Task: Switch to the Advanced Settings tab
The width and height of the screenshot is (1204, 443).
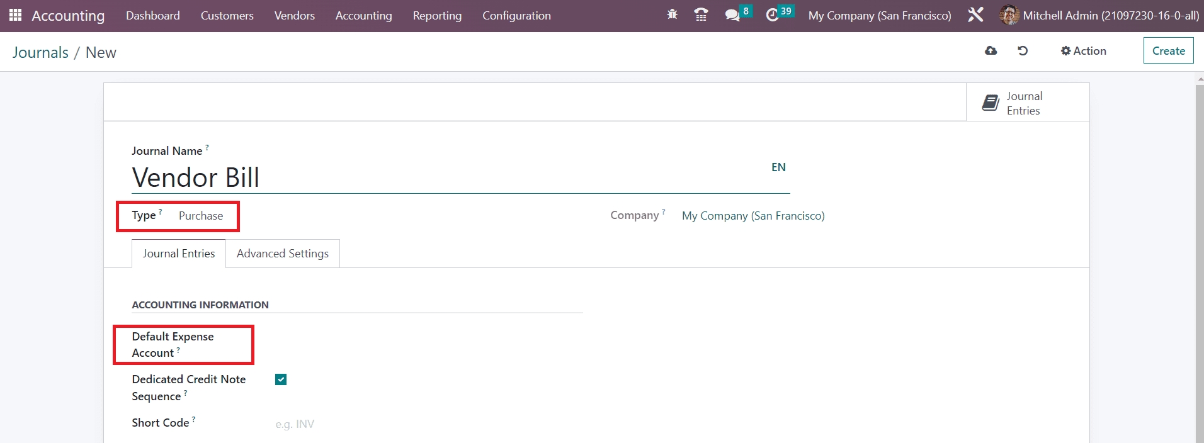Action: [283, 254]
